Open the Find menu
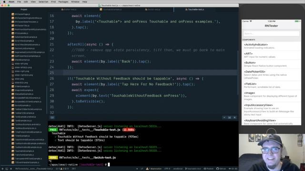Screen dimensions: 305x171 click(x=53, y=2)
